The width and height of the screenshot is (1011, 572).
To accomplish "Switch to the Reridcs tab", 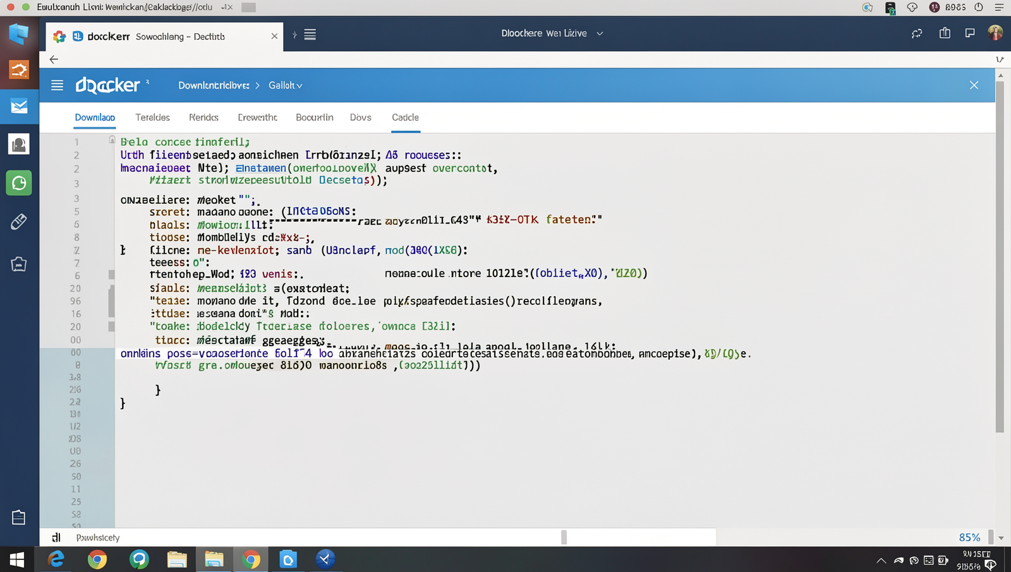I will point(203,117).
